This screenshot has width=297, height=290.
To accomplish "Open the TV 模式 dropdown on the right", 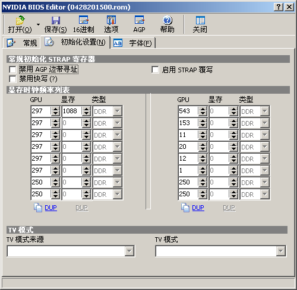I will [x=281, y=251].
